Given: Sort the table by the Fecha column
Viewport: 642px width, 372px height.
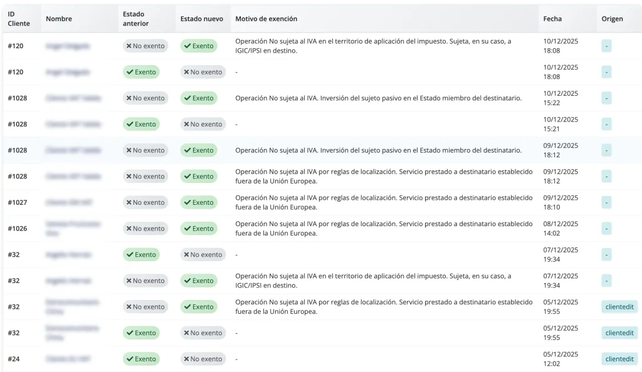Looking at the screenshot, I should pos(552,19).
